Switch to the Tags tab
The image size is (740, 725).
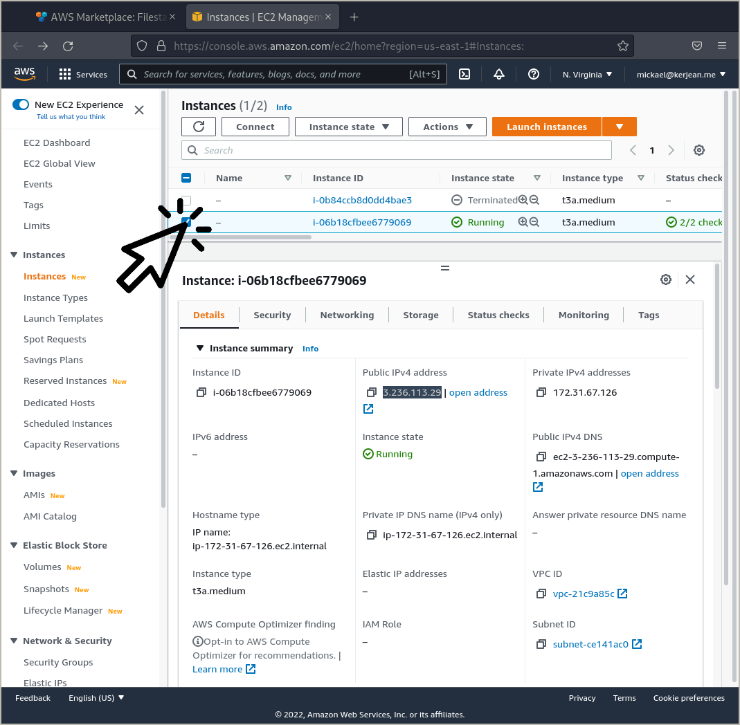coord(649,315)
